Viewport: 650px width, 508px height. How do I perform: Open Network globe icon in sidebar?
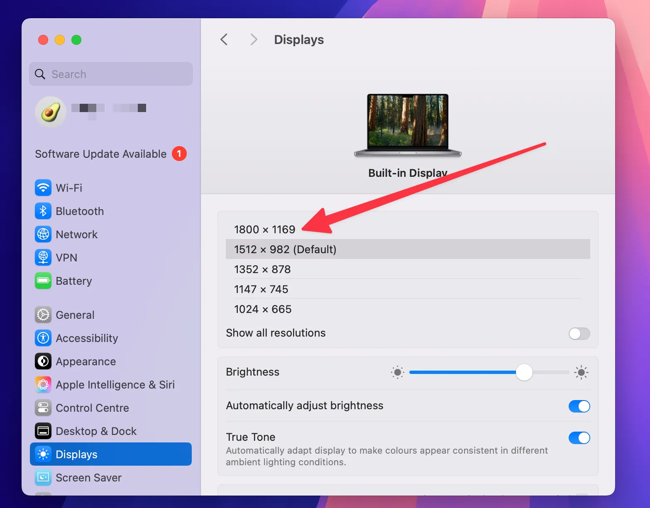pos(43,234)
